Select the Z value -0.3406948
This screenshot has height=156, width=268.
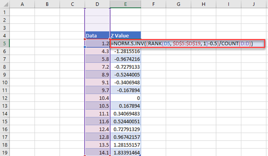[125, 82]
